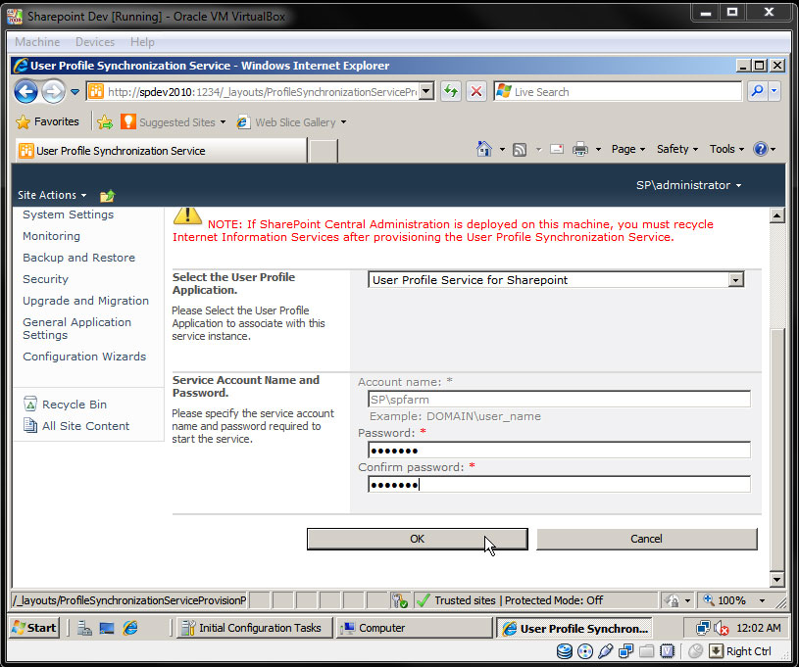Click the RSS feeds icon
This screenshot has height=667, width=799.
[x=520, y=150]
